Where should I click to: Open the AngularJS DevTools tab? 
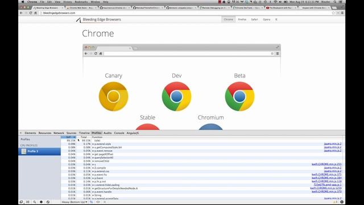[133, 133]
